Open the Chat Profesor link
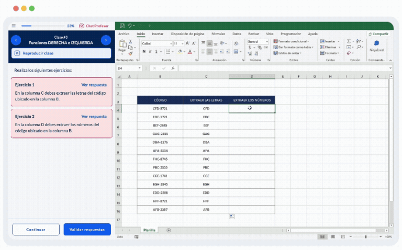The image size is (402, 250). (94, 26)
